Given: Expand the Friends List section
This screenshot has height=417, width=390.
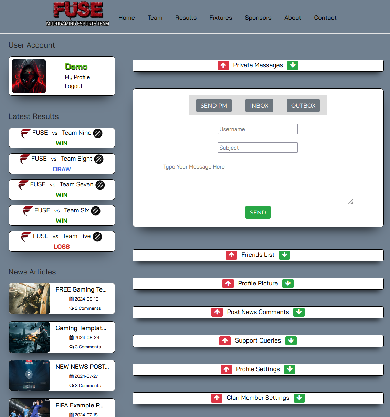Looking at the screenshot, I should pos(284,255).
